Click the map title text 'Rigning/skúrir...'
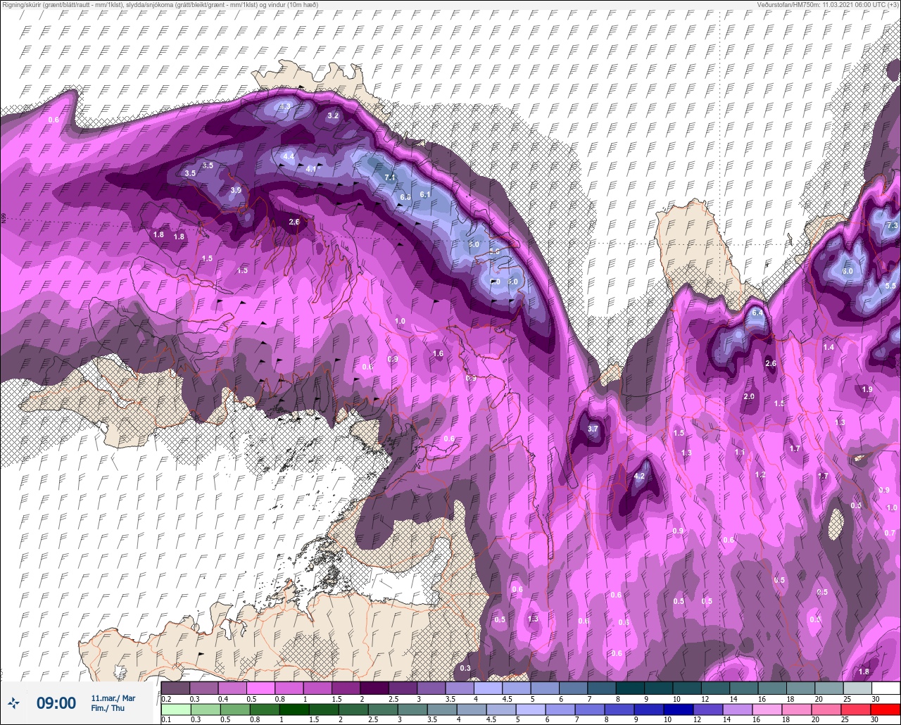Image resolution: width=901 pixels, height=725 pixels. point(161,4)
